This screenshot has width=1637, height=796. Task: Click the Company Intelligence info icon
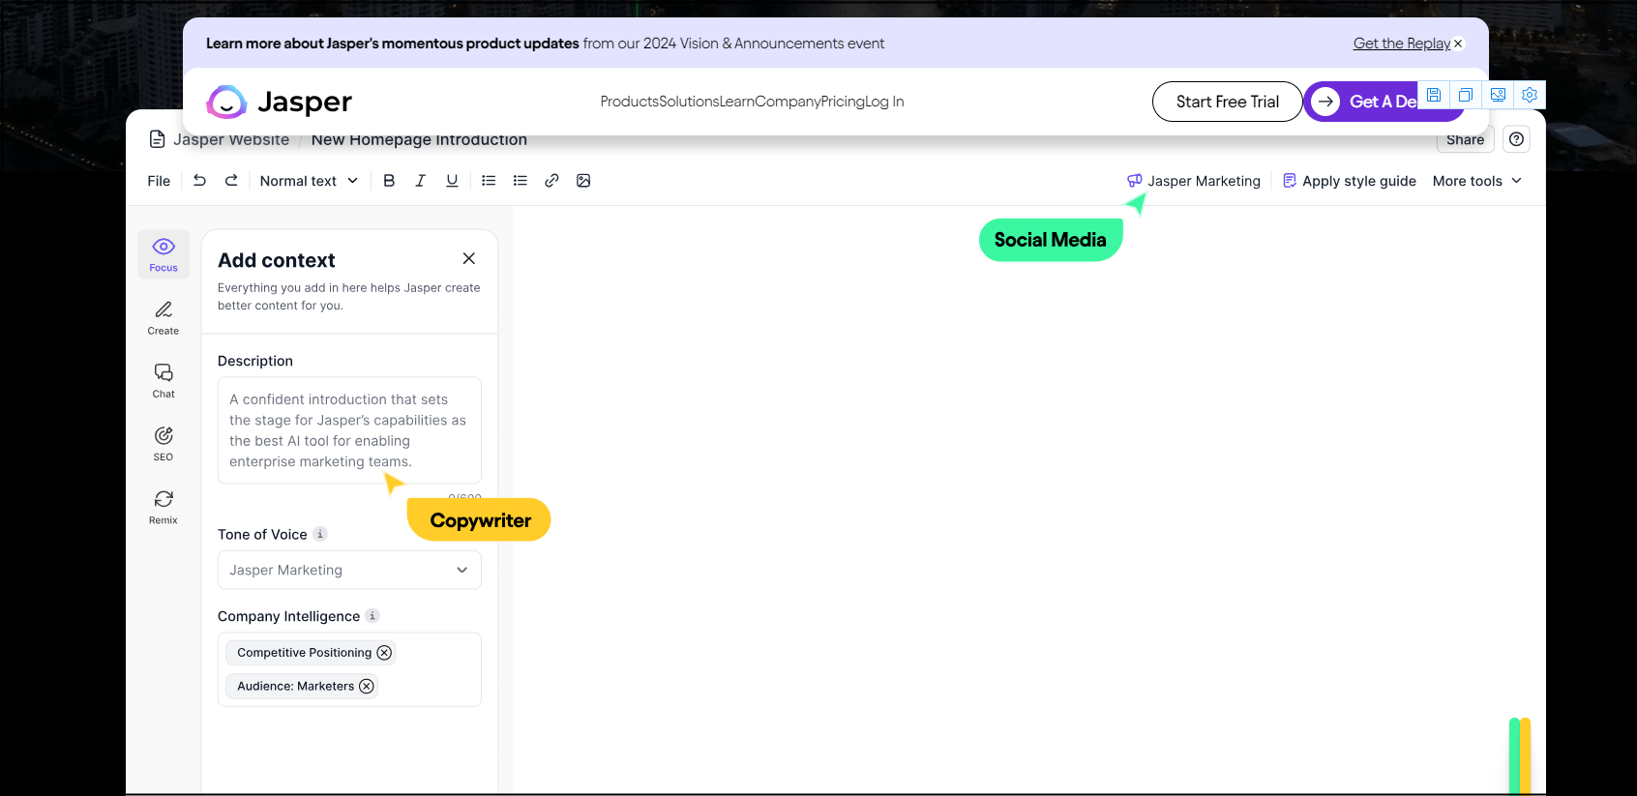pos(372,615)
